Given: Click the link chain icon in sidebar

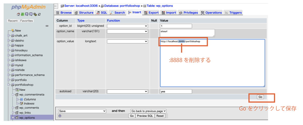Looking at the screenshot, I should coord(47,26).
